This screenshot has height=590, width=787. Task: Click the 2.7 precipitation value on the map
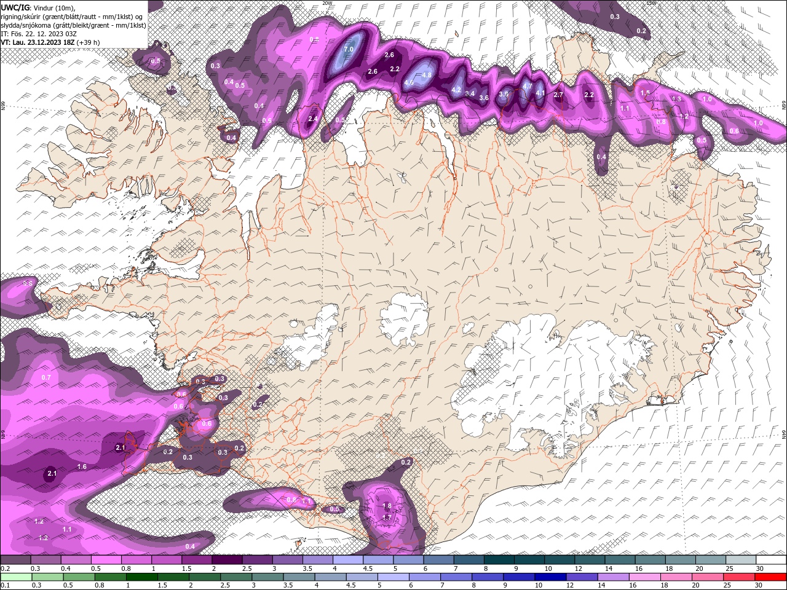(558, 95)
